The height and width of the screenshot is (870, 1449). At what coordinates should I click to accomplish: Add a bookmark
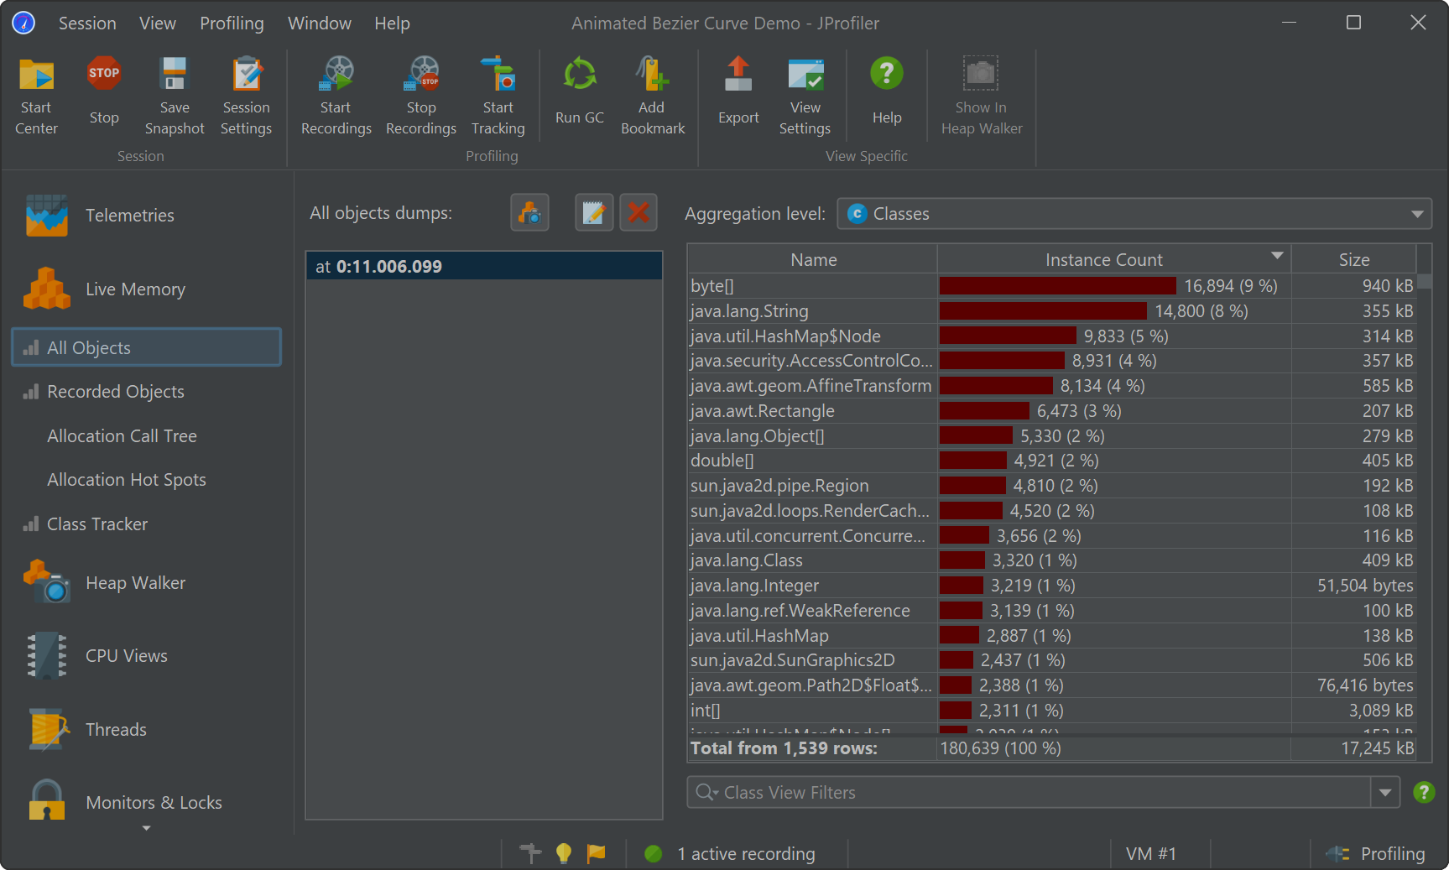pos(653,96)
